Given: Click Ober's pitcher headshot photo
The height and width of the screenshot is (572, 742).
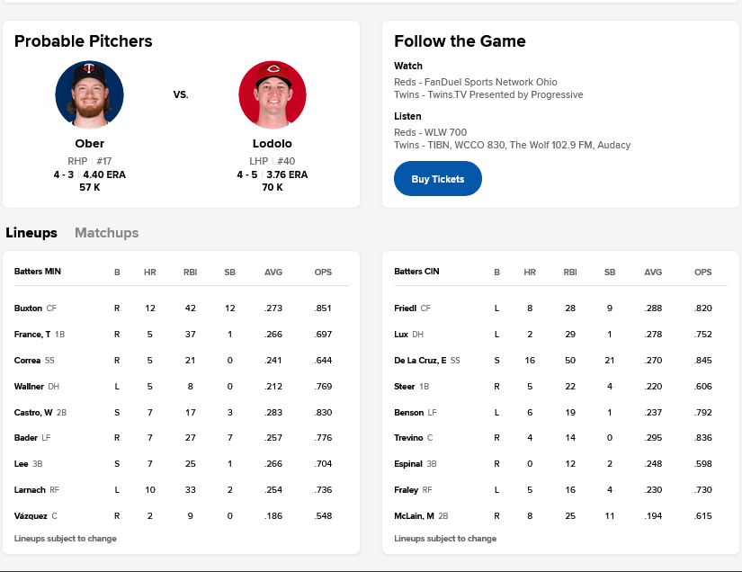Looking at the screenshot, I should [90, 95].
